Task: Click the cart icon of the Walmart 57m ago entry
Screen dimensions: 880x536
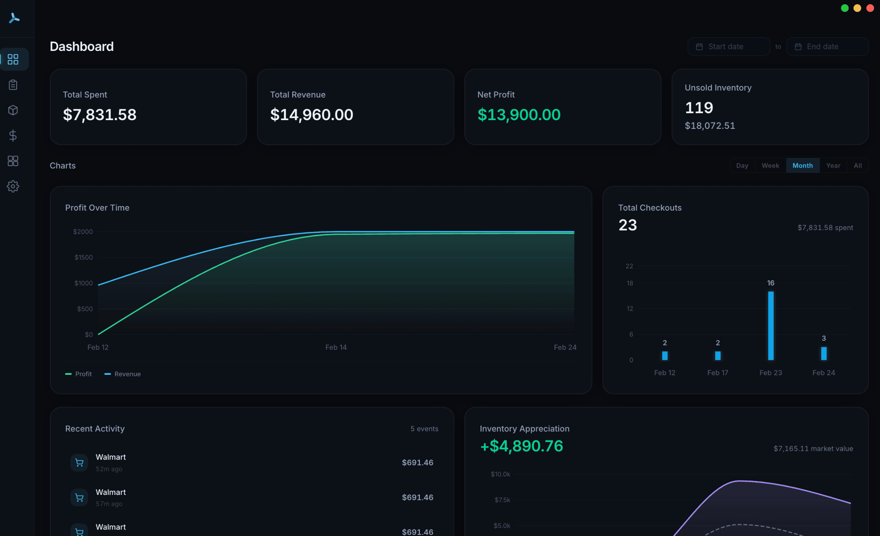Action: pyautogui.click(x=79, y=498)
